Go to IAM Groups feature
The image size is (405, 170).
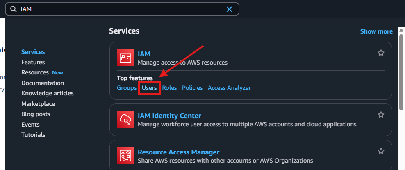tap(127, 88)
